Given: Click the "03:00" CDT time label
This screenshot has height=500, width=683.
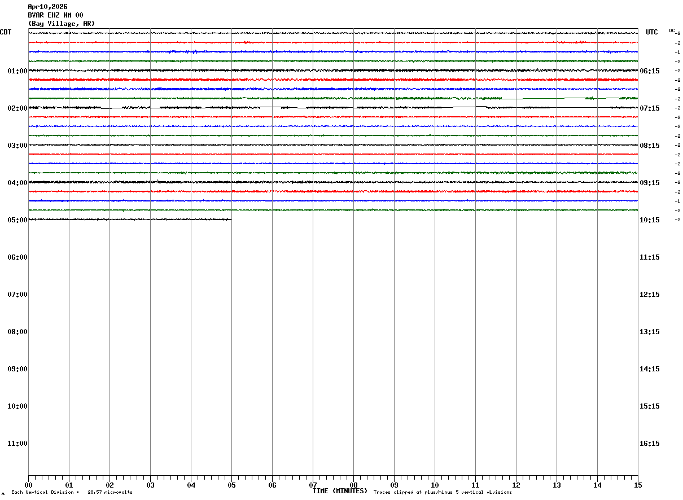Looking at the screenshot, I should pos(17,146).
